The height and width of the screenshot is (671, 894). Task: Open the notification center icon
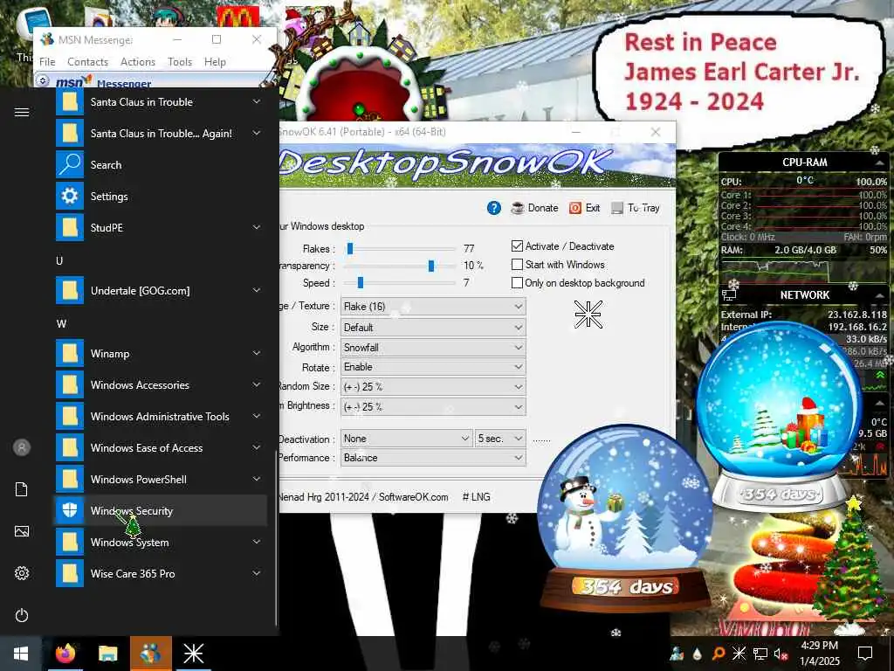click(865, 654)
